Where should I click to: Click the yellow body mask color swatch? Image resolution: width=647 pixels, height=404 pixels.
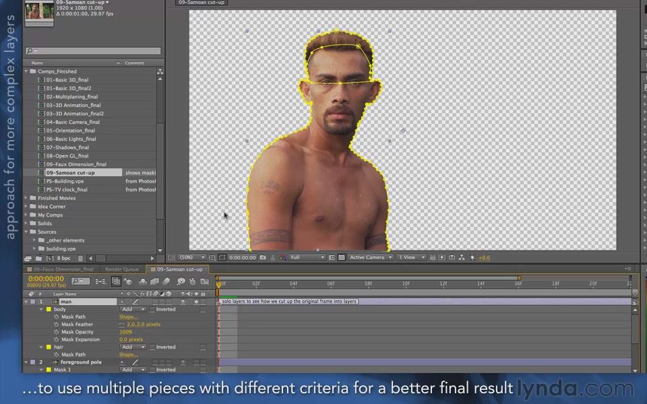[49, 309]
